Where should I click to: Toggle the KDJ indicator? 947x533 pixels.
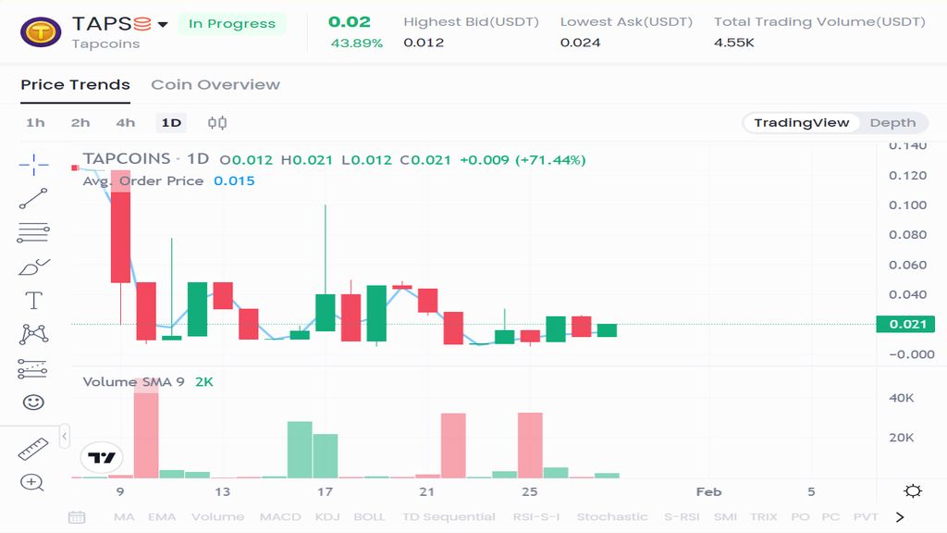(327, 517)
